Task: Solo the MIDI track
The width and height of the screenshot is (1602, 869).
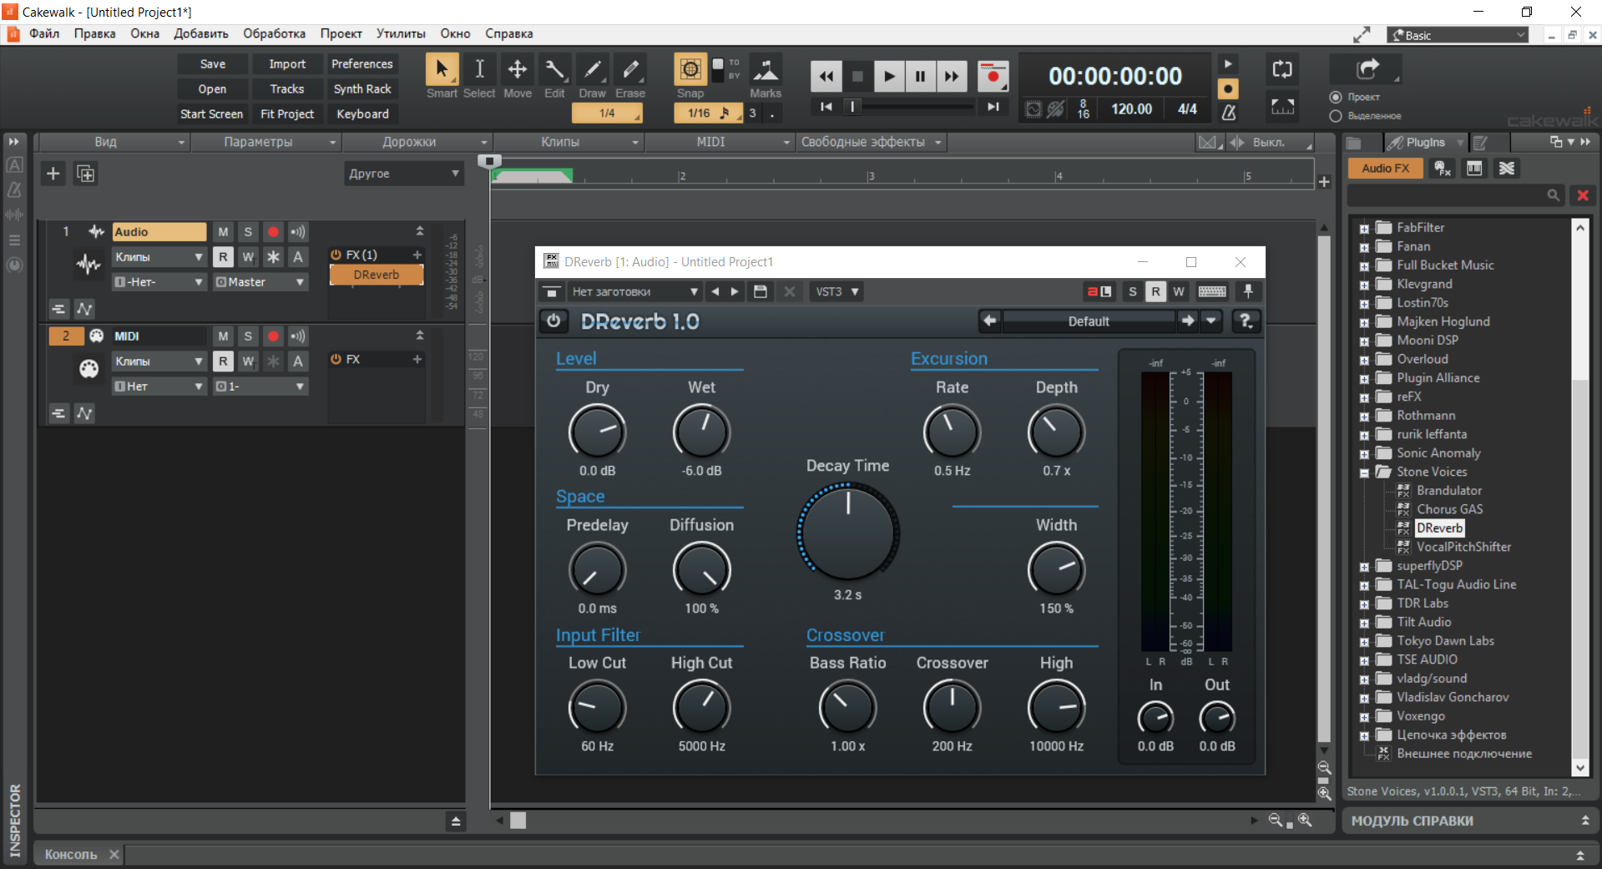Action: click(x=248, y=336)
